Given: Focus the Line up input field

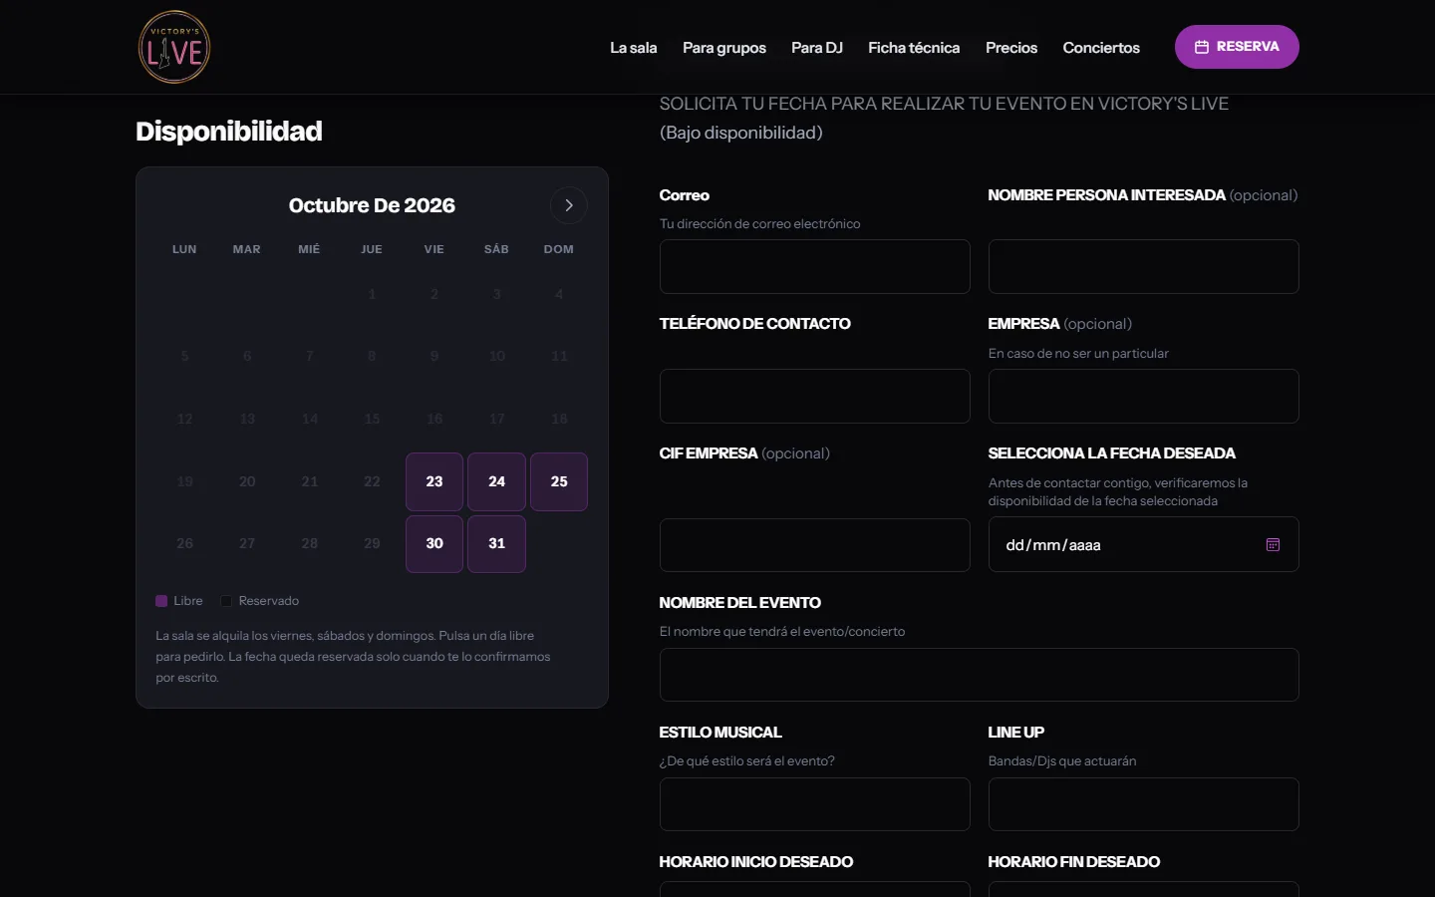Looking at the screenshot, I should (x=1143, y=804).
